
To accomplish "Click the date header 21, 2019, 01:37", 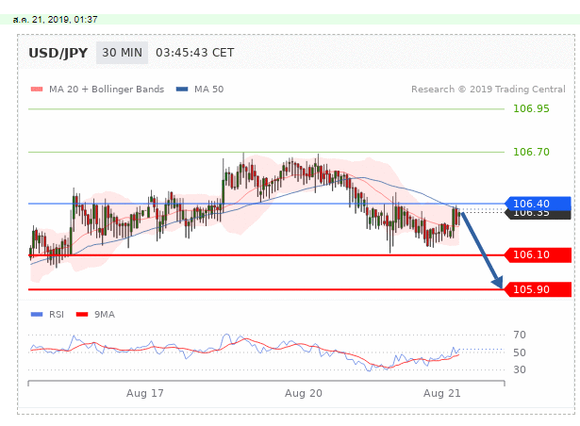I will [x=55, y=20].
